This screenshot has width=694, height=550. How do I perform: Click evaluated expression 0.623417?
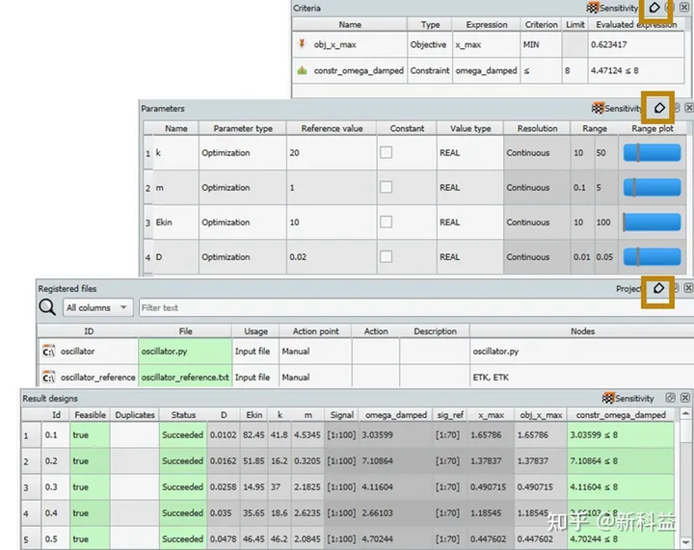tap(636, 44)
